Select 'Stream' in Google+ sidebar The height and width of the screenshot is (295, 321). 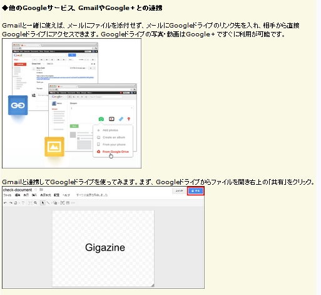[x=54, y=109]
